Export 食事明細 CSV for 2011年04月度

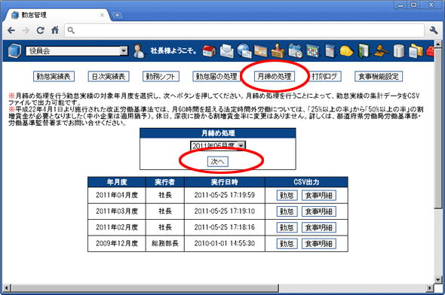click(x=319, y=196)
